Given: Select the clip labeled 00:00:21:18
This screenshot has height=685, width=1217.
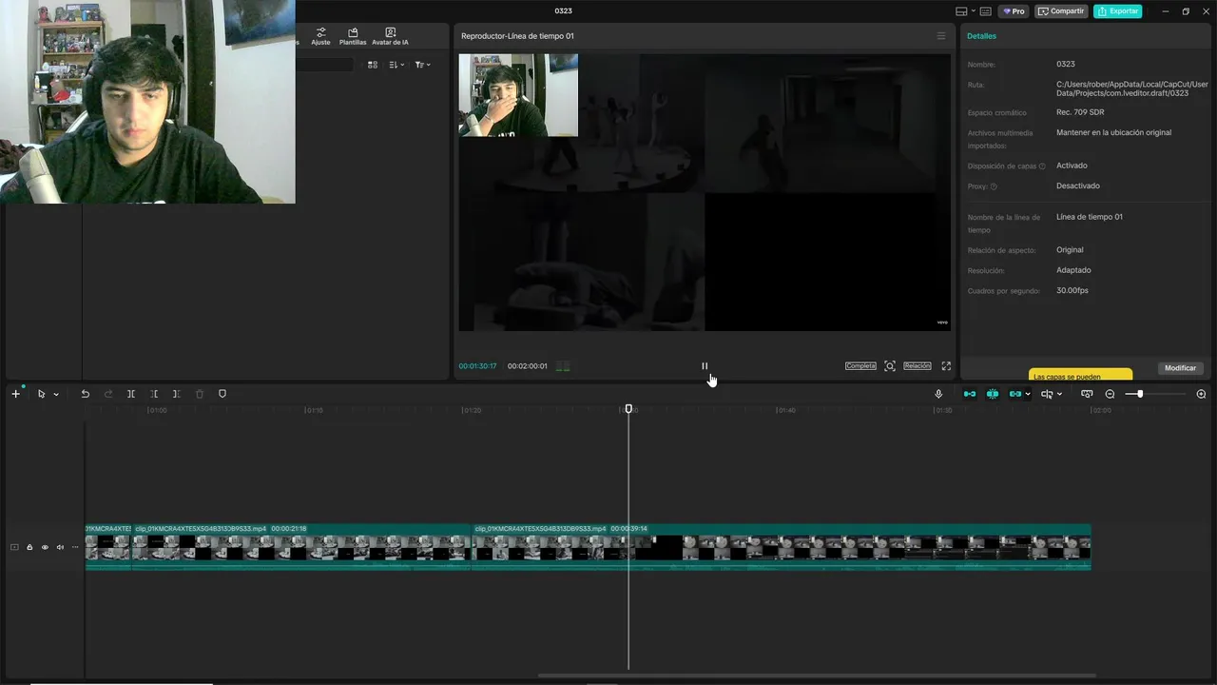Looking at the screenshot, I should click(301, 547).
